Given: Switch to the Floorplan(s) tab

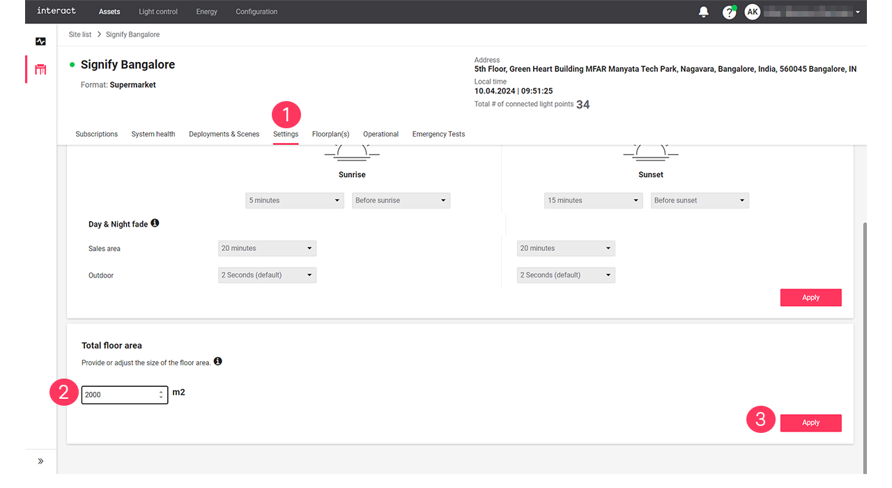Looking at the screenshot, I should (x=330, y=134).
